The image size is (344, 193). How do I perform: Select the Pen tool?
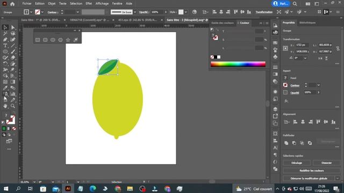click(5, 40)
